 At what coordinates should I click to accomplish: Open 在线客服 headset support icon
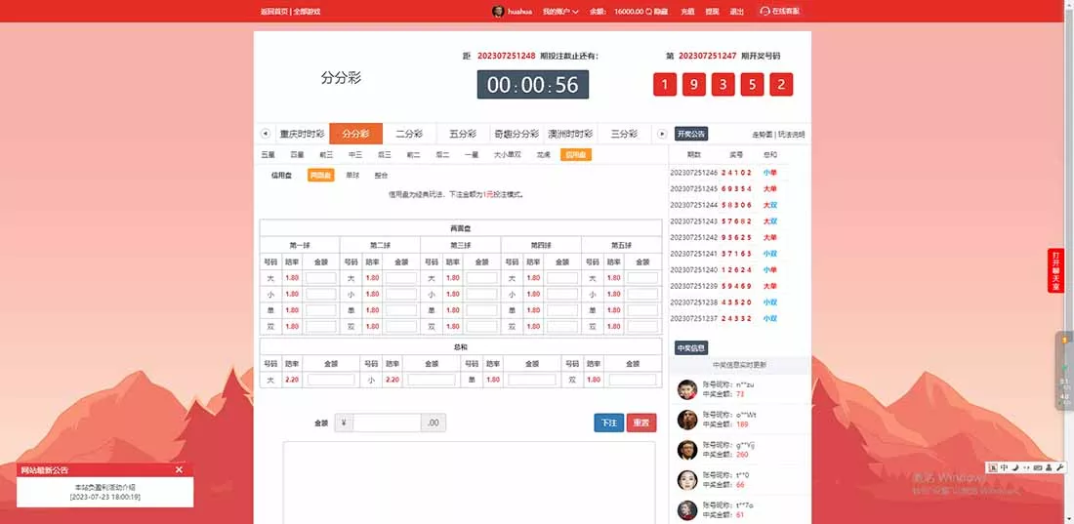[x=764, y=11]
